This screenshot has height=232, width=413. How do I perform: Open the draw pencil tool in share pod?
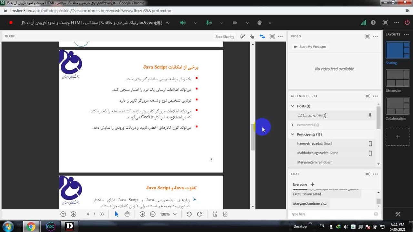(243, 36)
